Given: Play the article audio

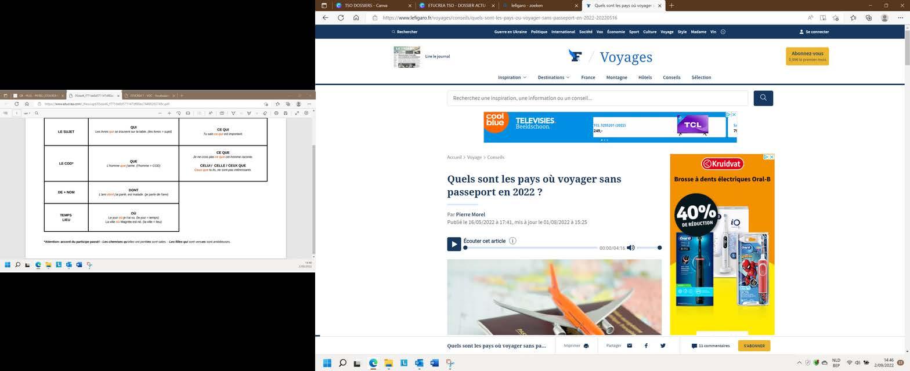Looking at the screenshot, I should click(454, 244).
